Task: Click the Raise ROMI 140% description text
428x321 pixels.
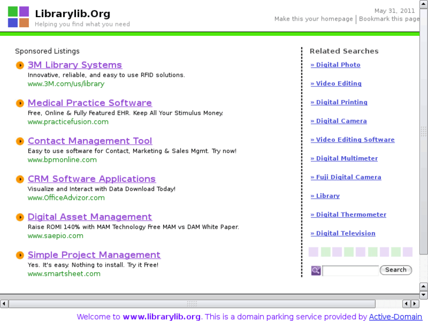Action: point(134,227)
